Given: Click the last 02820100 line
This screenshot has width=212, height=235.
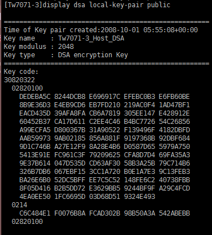Looking at the screenshot, I should [x=27, y=222].
